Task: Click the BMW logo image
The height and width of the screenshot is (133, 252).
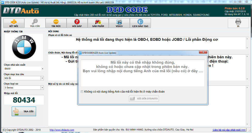Action: [x=24, y=47]
